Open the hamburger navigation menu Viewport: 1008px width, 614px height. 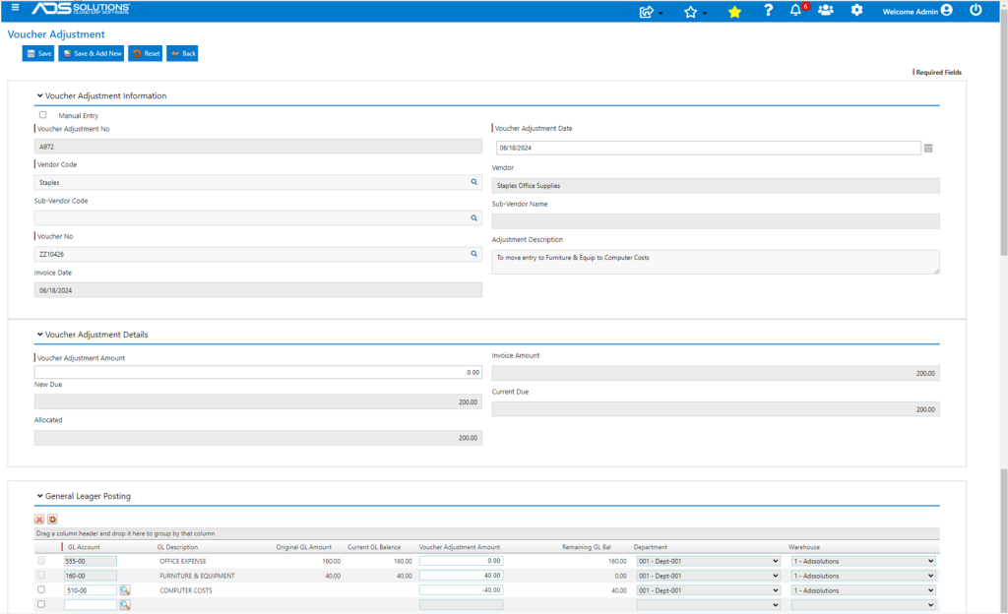15,8
